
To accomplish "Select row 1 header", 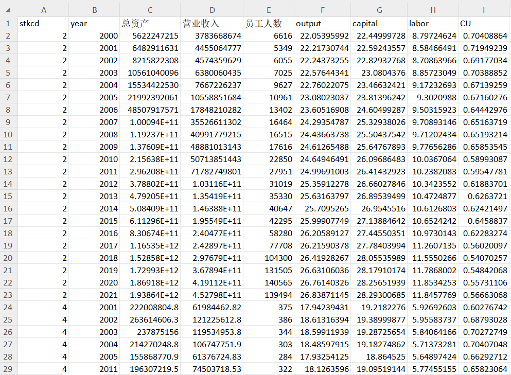I will [x=8, y=24].
